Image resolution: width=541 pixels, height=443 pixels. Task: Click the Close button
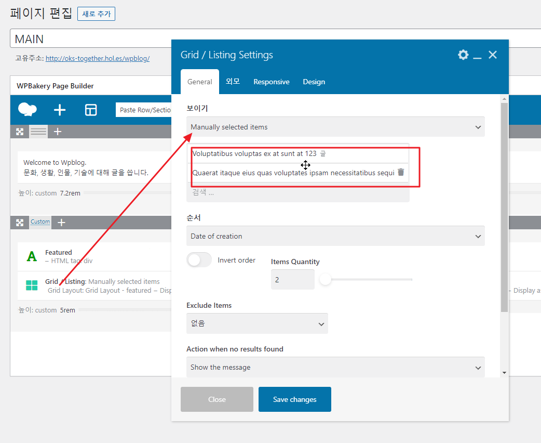217,399
